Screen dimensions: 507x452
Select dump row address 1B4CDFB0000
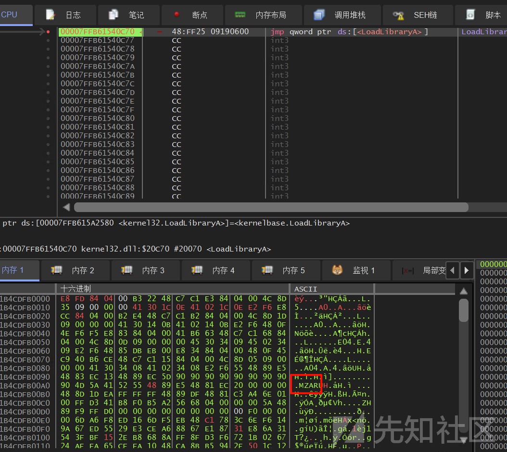click(25, 299)
